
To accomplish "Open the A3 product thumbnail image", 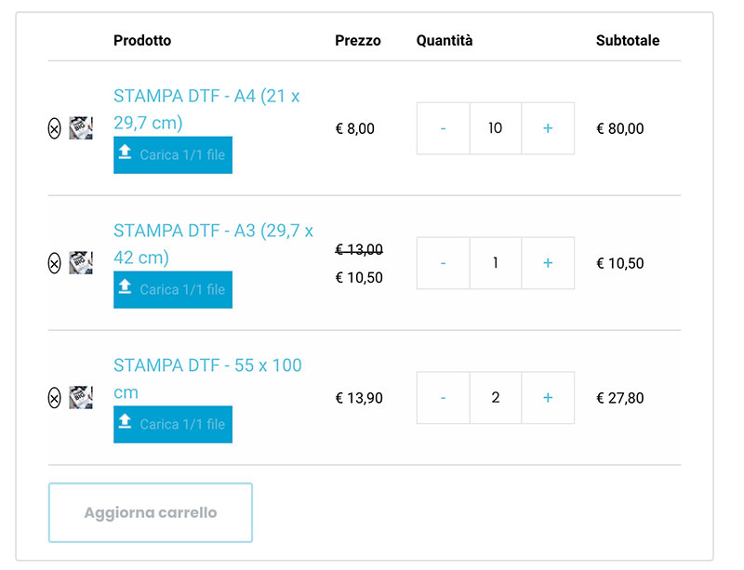I will pos(82,261).
